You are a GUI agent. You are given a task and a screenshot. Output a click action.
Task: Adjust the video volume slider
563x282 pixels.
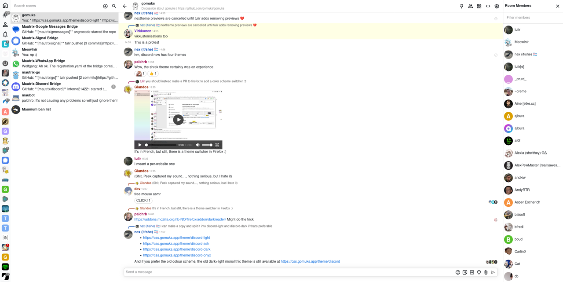(x=207, y=145)
